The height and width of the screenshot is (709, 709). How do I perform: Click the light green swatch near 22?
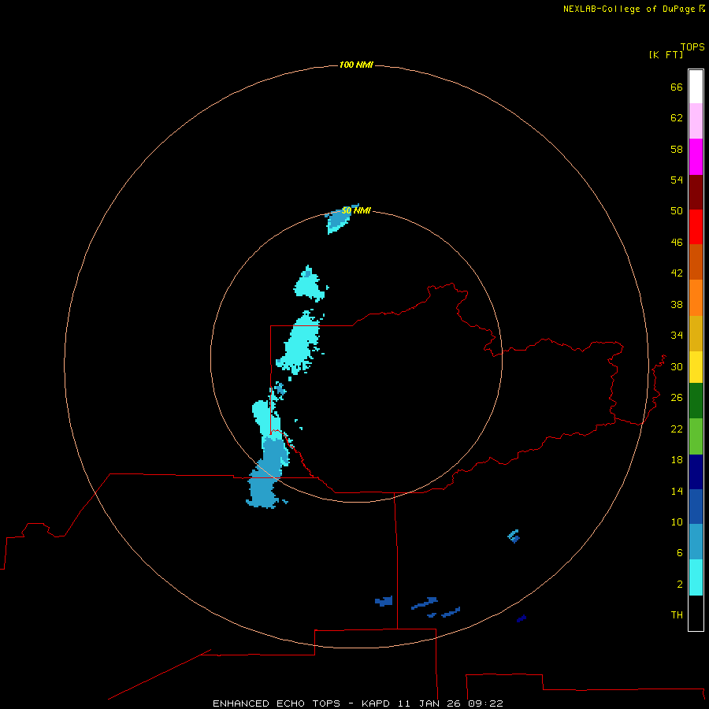coord(696,436)
